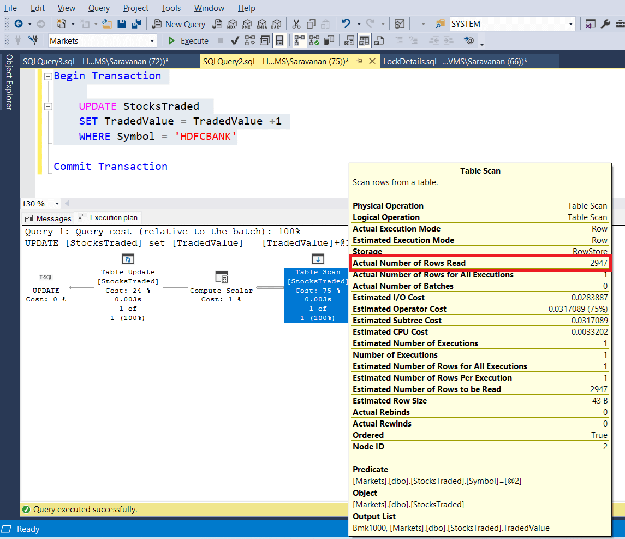Collapse the Begin Transaction code block
Screen dimensions: 625x539
point(48,76)
